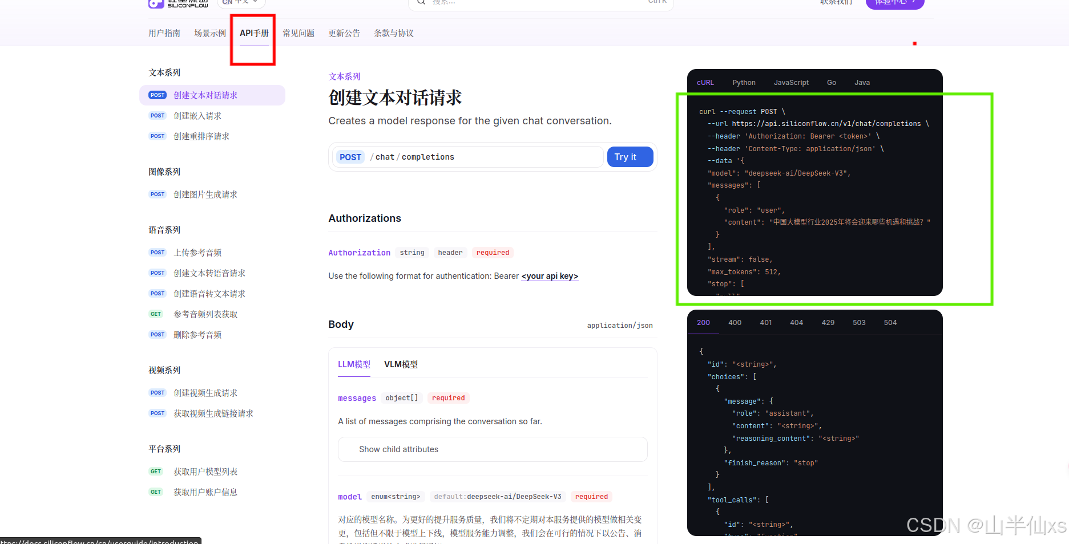
Task: Select the 401 response tab
Action: [x=766, y=323]
